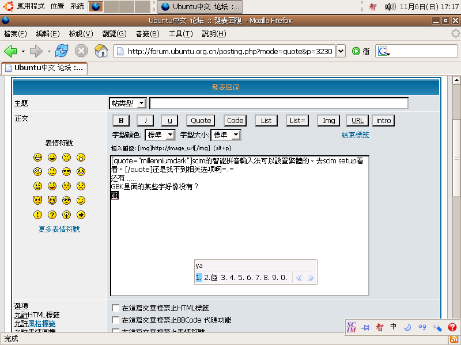The width and height of the screenshot is (461, 345).
Task: Open the 工具(T) menu
Action: tap(180, 34)
